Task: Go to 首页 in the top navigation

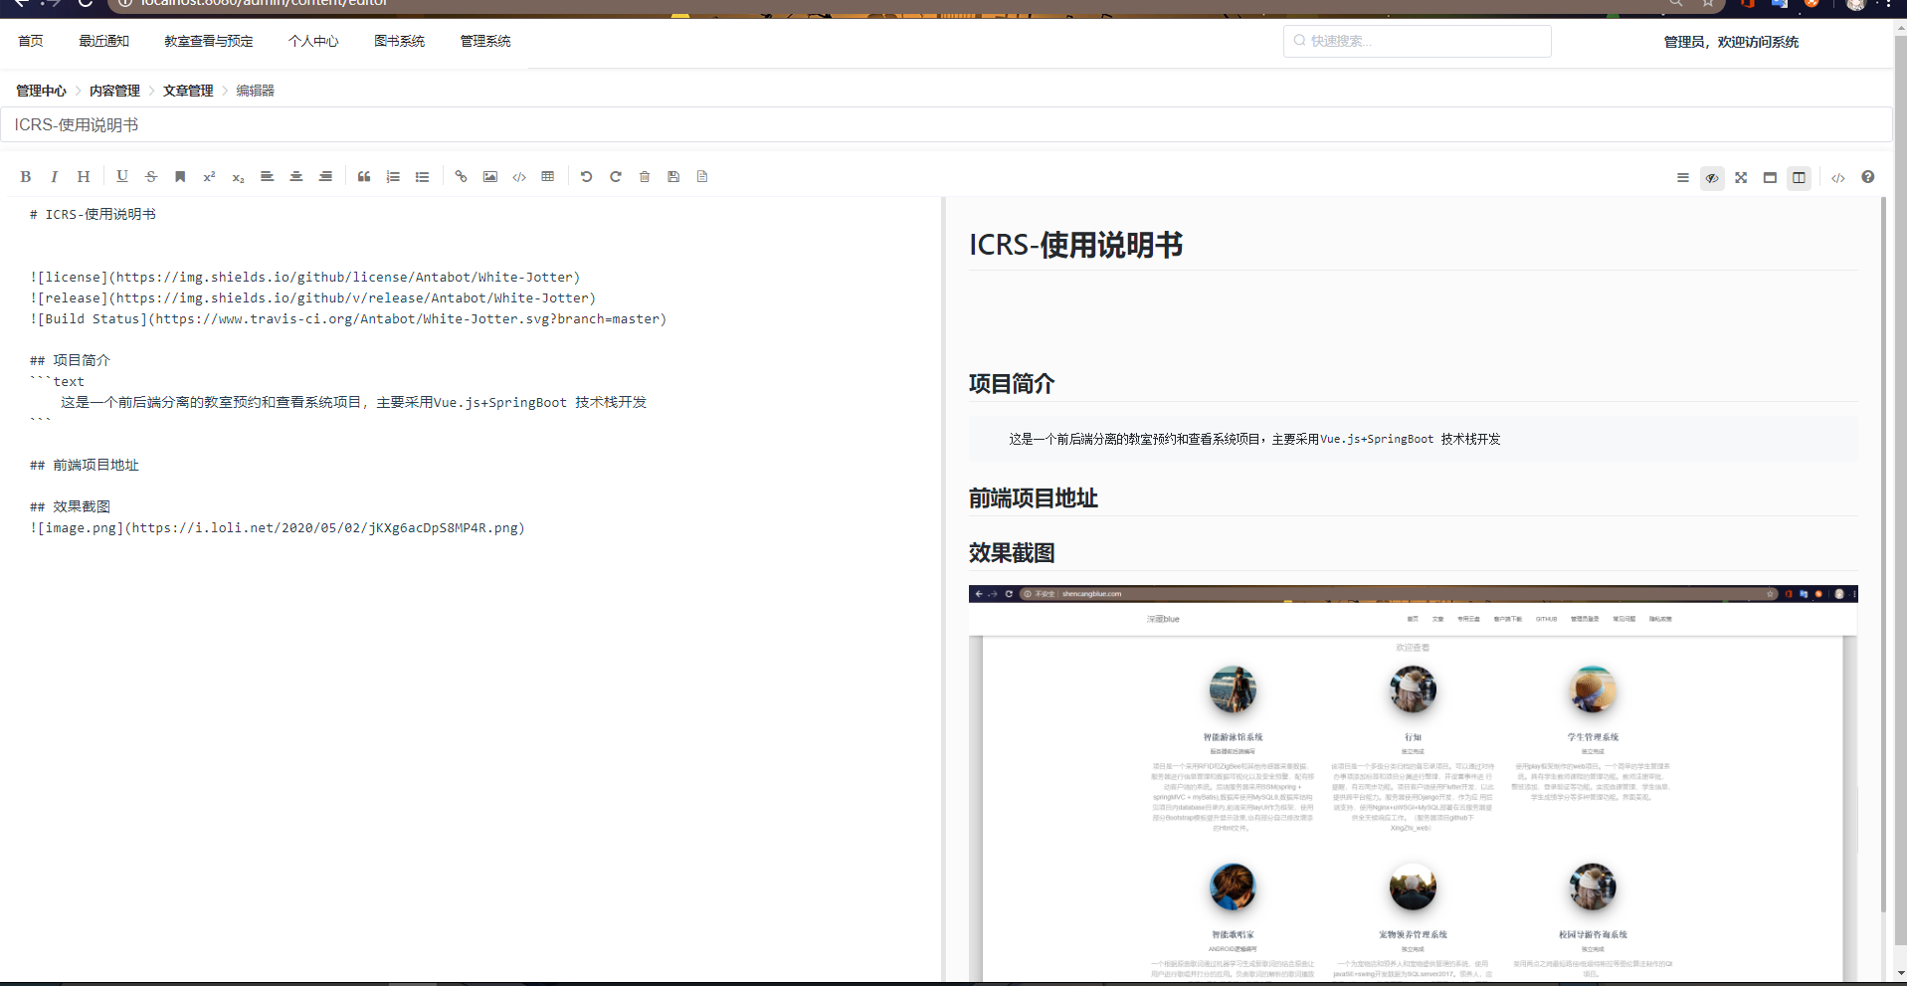Action: (31, 41)
